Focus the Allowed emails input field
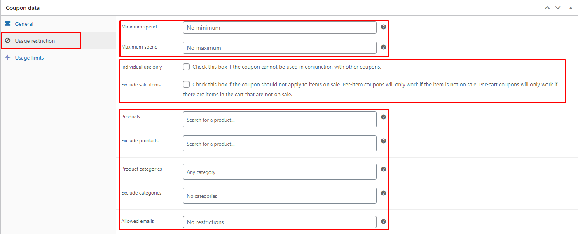The image size is (578, 234). 279,222
